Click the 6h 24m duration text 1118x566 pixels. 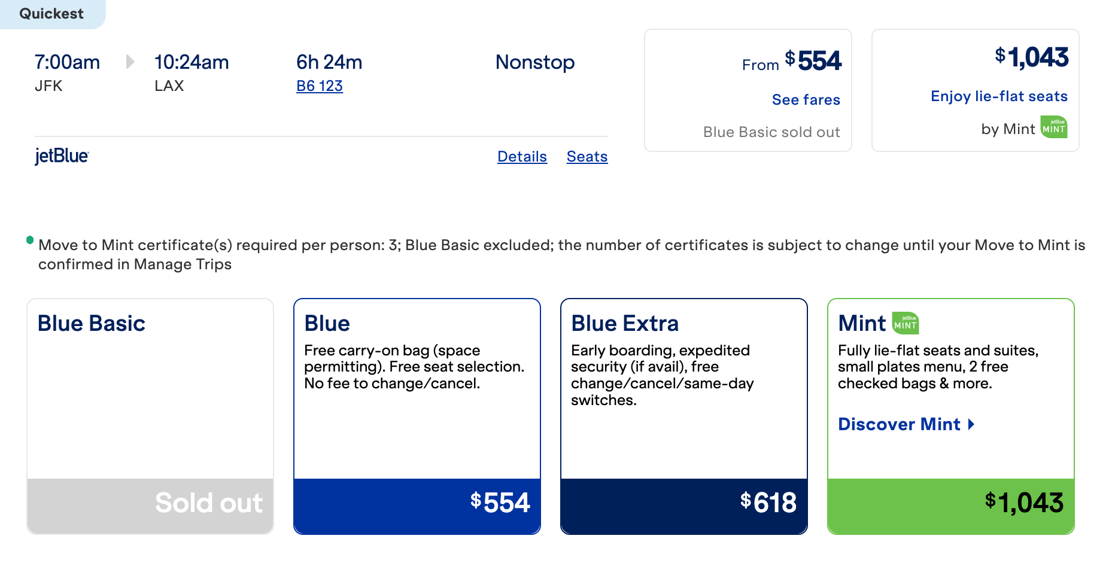tap(330, 62)
